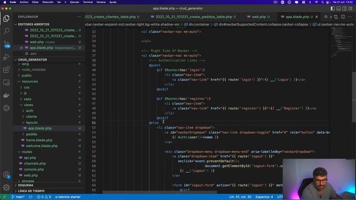Screen dimensions: 356x200
Task: Toggle secondary sidebar layout icon
Action: pyautogui.click(x=344, y=8)
